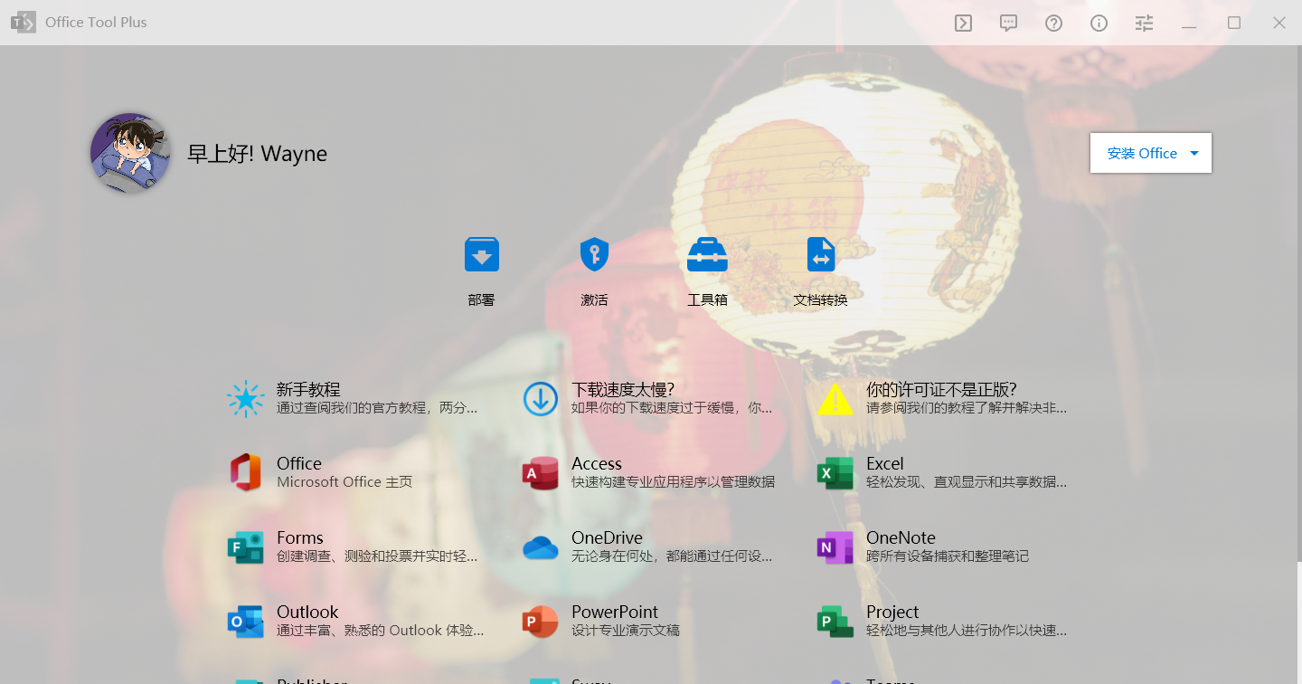Click the 工具箱 label text
Viewport: 1302px width, 684px height.
pyautogui.click(x=707, y=299)
